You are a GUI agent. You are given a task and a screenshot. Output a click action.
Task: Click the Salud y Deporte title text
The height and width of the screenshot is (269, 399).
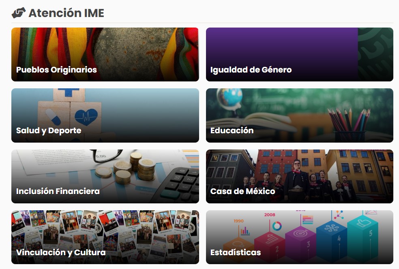[x=49, y=130]
